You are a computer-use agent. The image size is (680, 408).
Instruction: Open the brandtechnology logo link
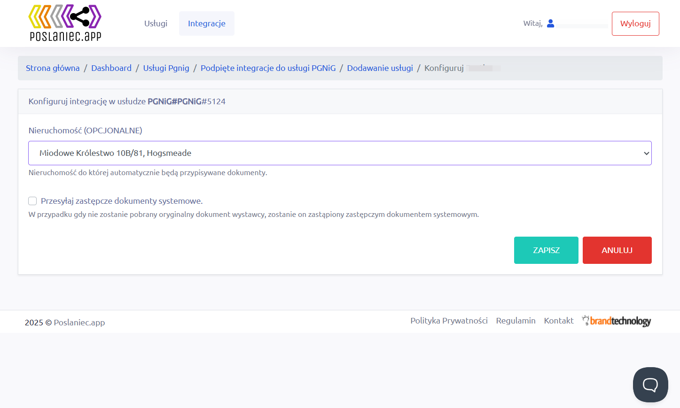616,321
